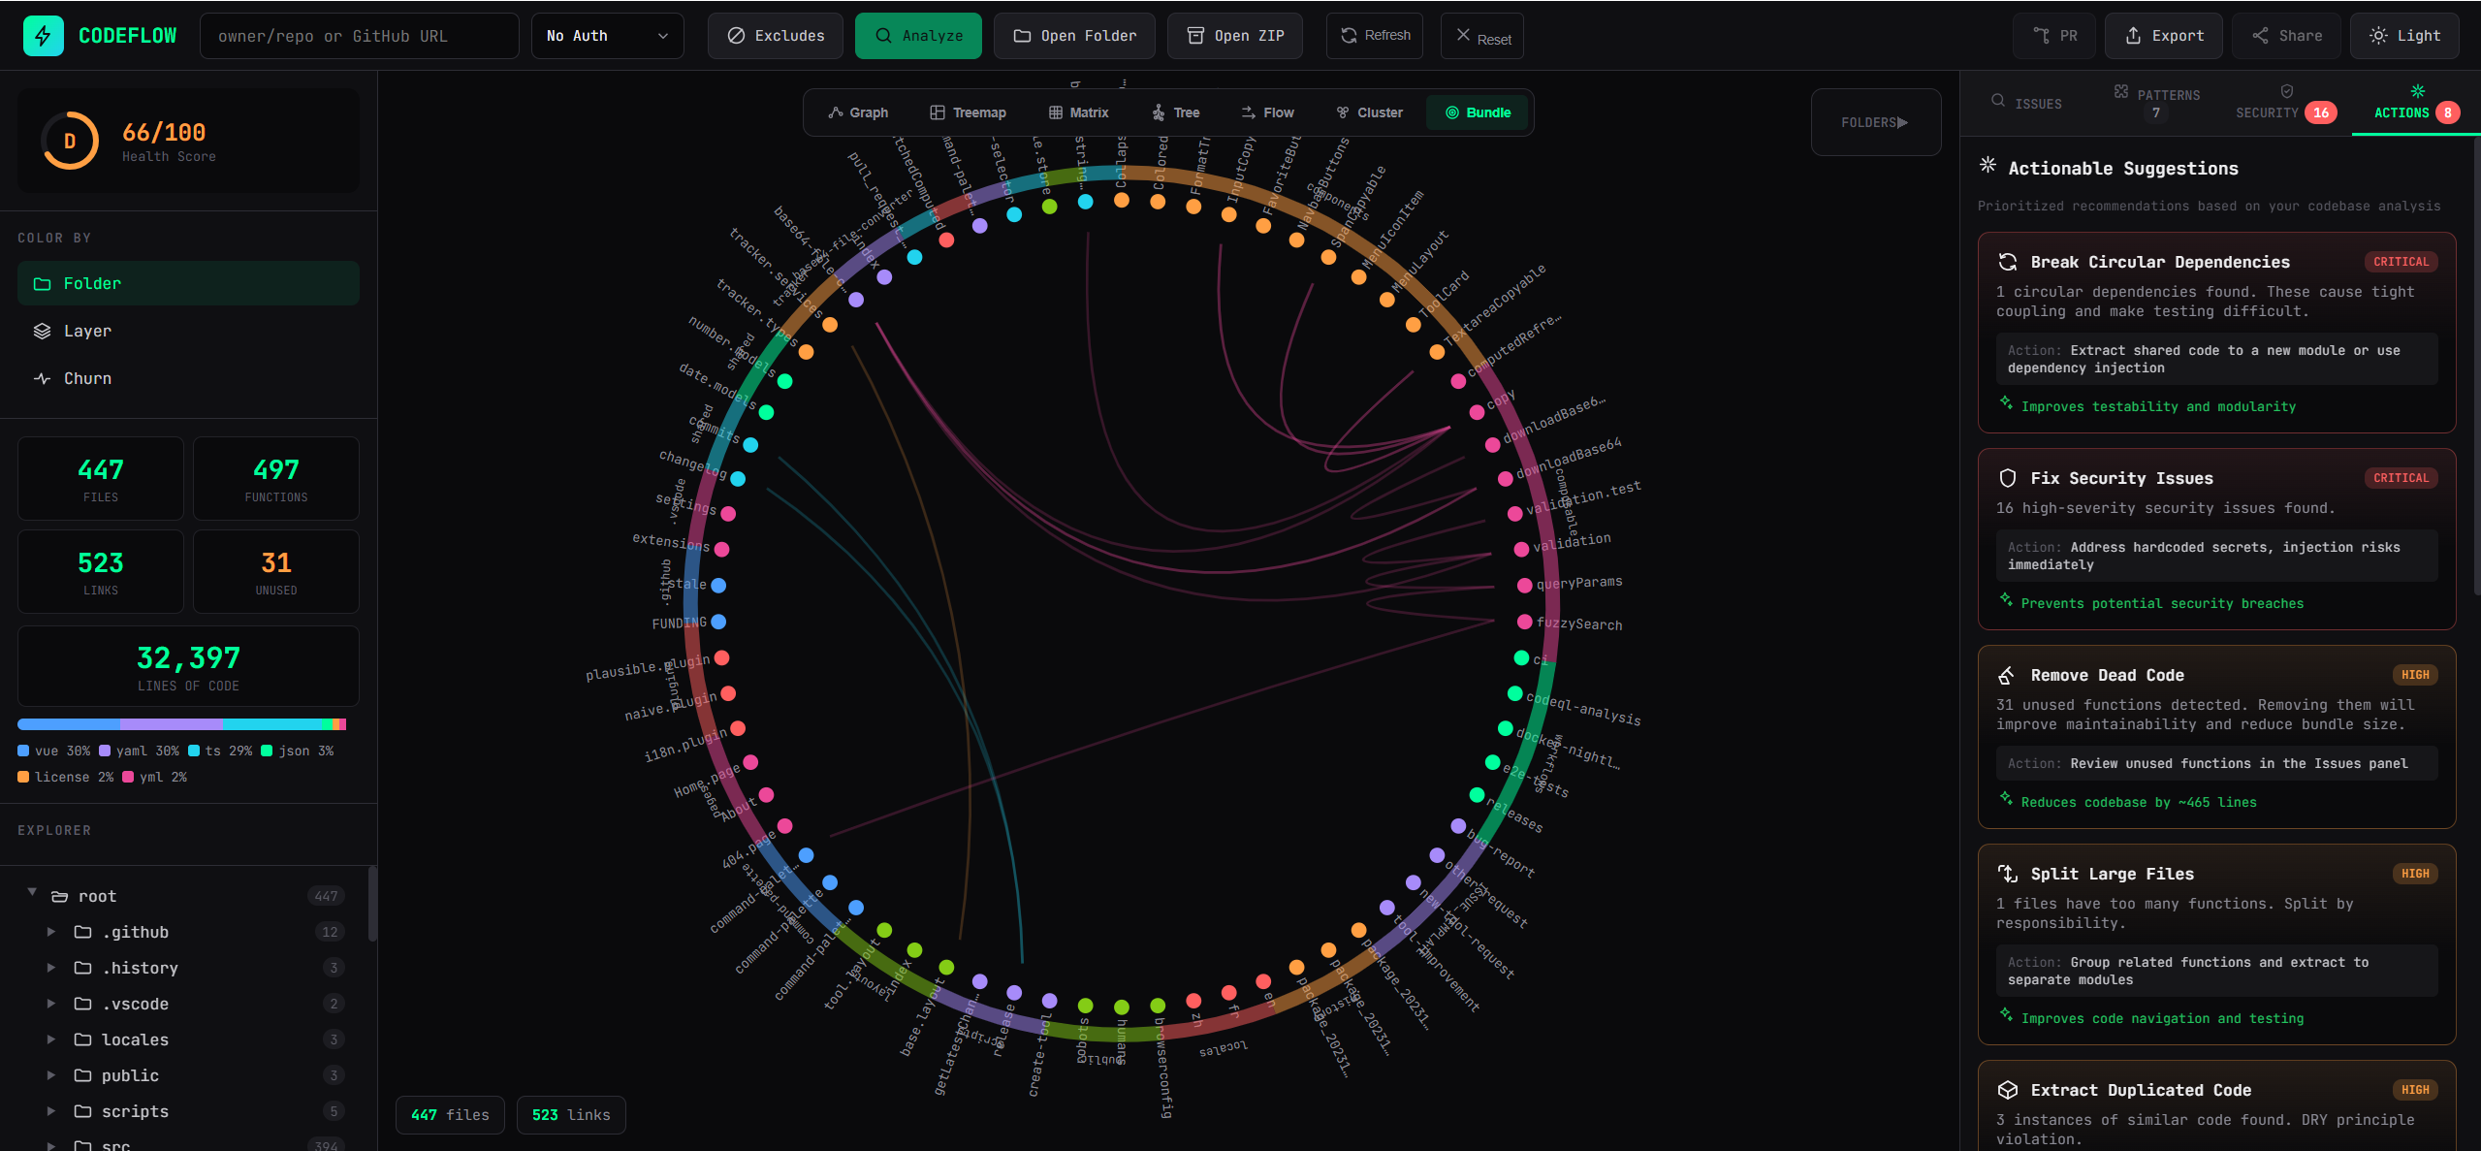Focus the owner/repo GitHub URL field
The width and height of the screenshot is (2481, 1151).
coord(359,36)
